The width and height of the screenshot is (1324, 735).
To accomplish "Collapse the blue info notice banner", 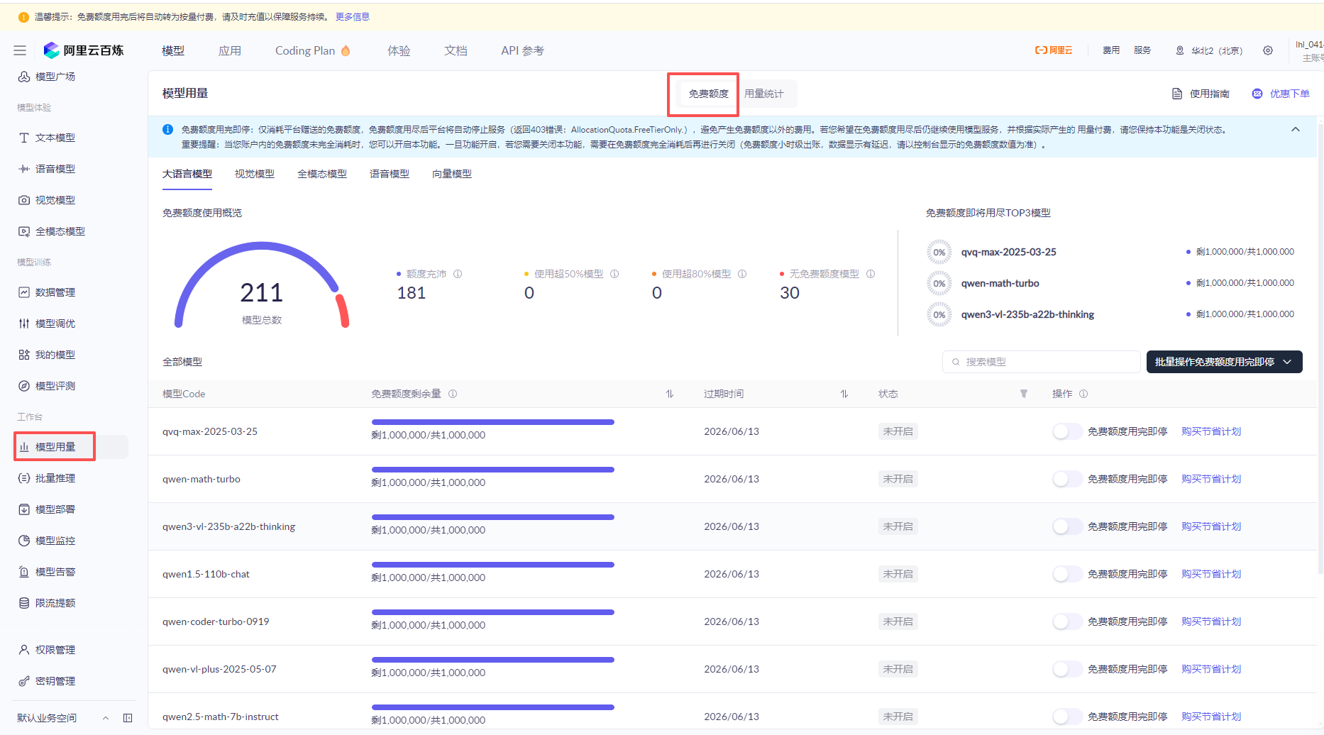I will point(1295,129).
